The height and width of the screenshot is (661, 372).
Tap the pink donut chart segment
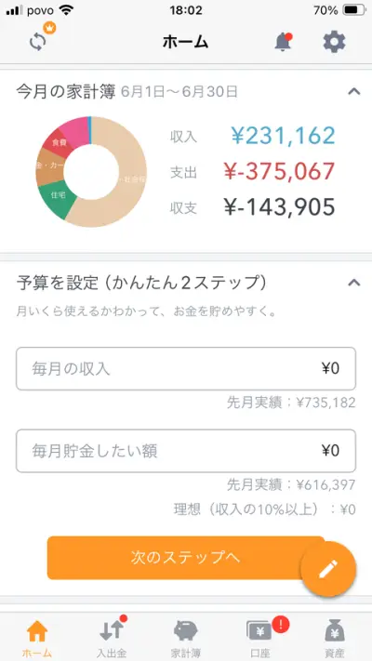coord(75,131)
